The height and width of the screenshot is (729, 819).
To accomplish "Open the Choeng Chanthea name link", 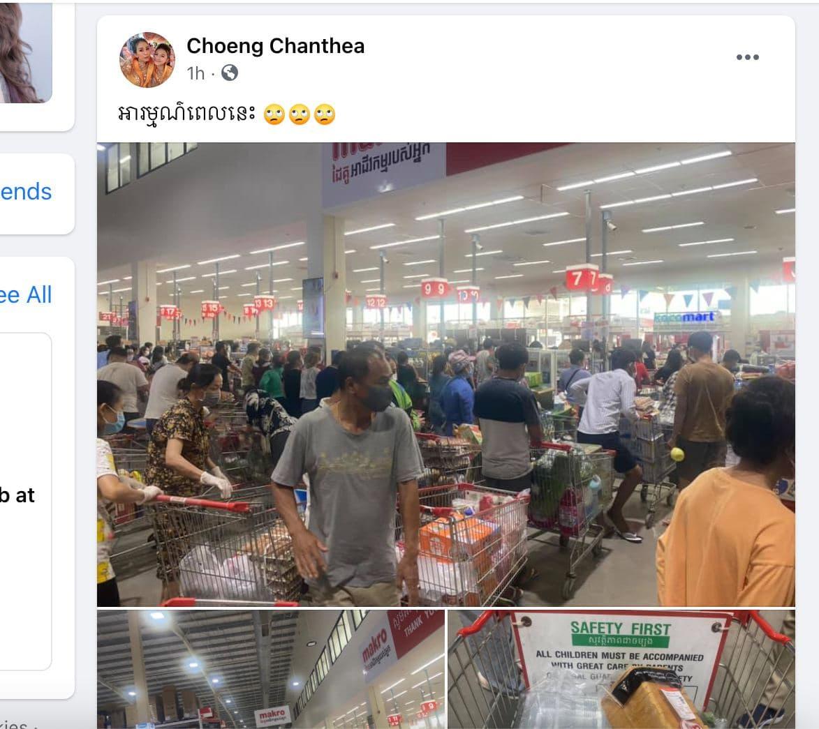I will point(275,46).
